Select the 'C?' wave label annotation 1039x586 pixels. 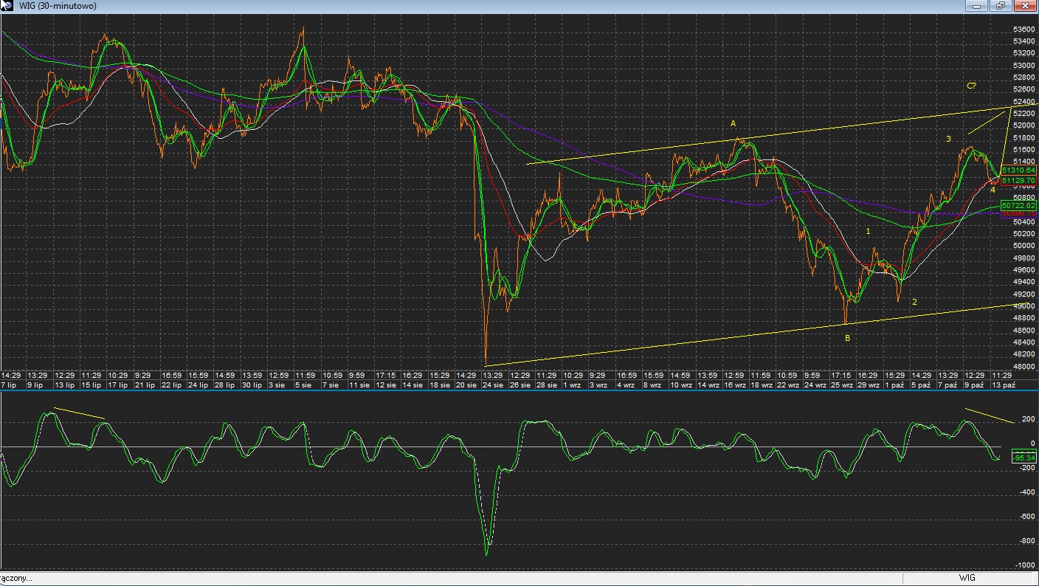click(x=971, y=86)
